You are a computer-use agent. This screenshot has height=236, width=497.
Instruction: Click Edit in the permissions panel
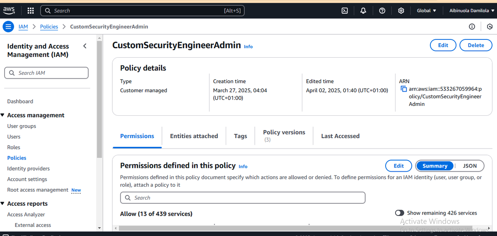398,166
